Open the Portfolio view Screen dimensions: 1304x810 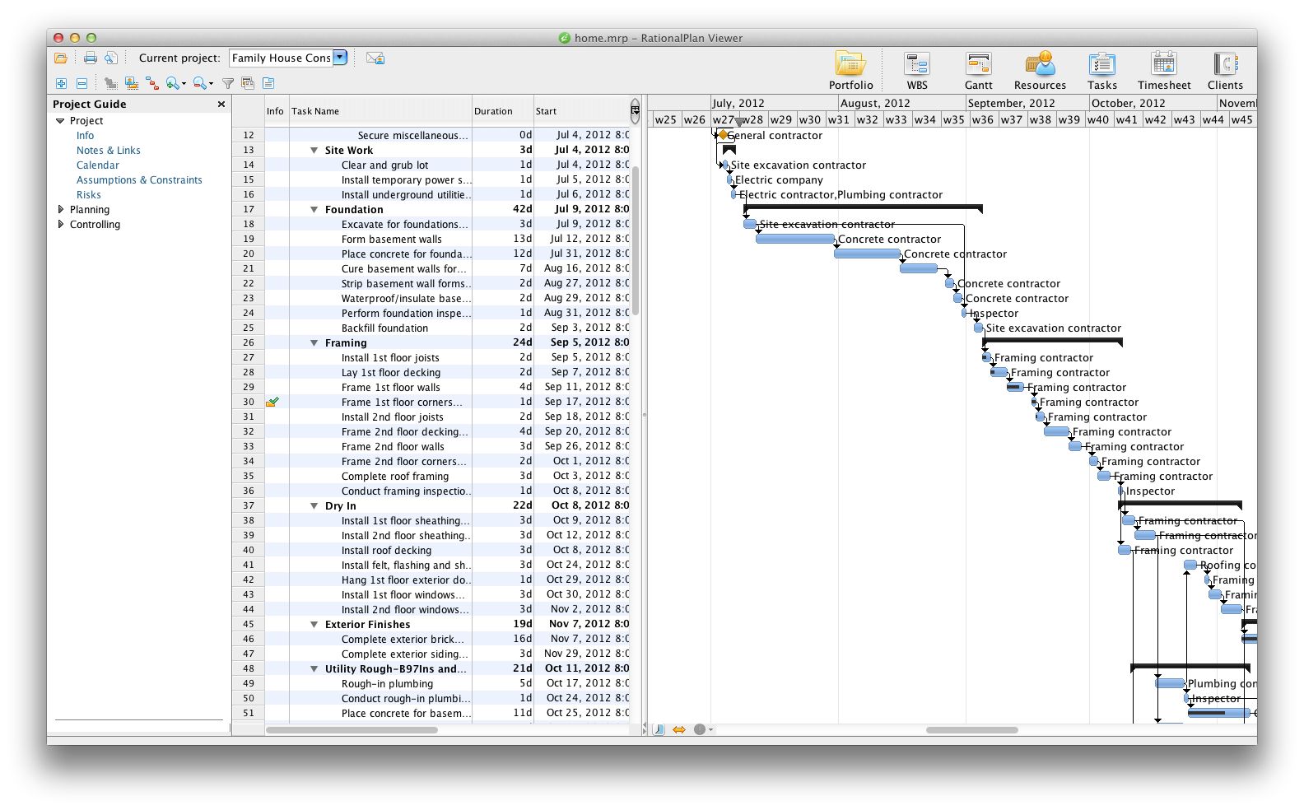[x=850, y=70]
